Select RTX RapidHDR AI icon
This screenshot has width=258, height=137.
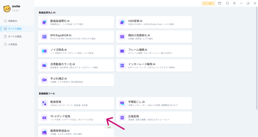tap(44, 37)
